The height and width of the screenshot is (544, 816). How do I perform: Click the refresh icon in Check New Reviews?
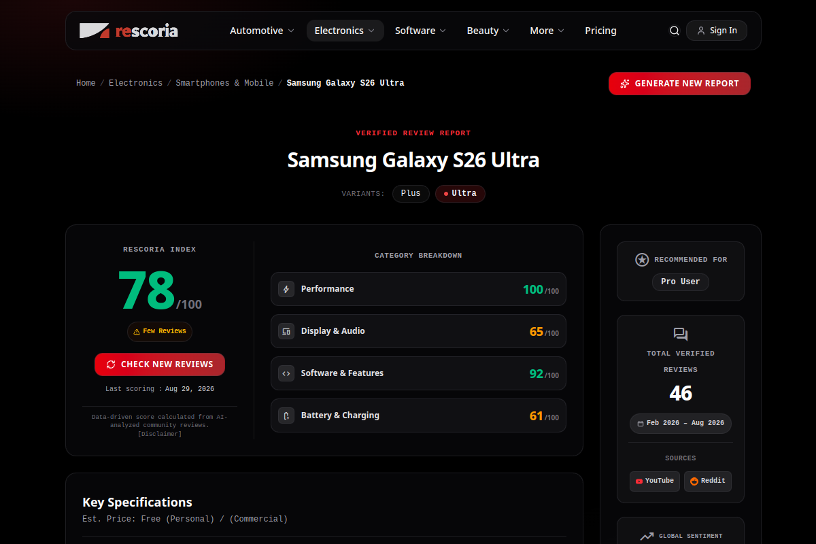111,364
